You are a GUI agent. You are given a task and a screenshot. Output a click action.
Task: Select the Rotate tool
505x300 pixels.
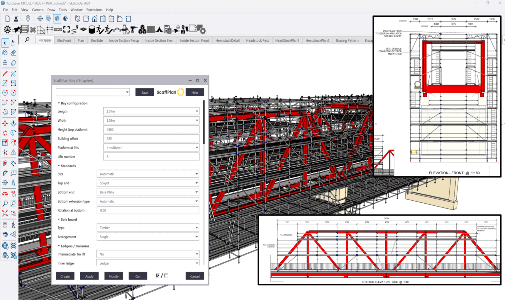click(x=5, y=133)
